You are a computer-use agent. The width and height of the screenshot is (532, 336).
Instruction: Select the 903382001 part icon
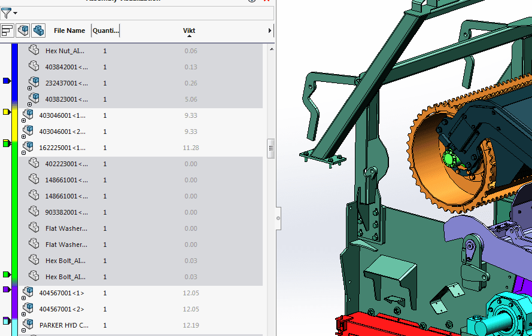(x=34, y=212)
